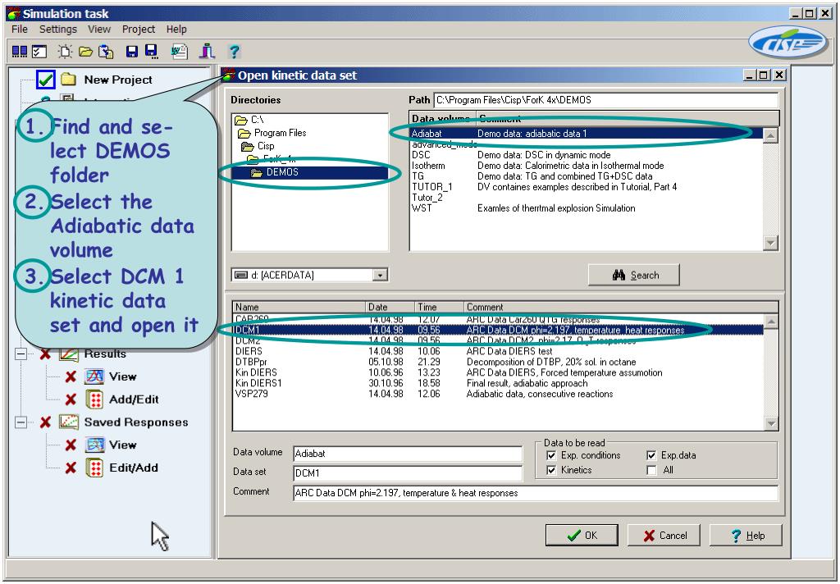The width and height of the screenshot is (840, 584).
Task: Sort by the Name column header
Action: [299, 307]
